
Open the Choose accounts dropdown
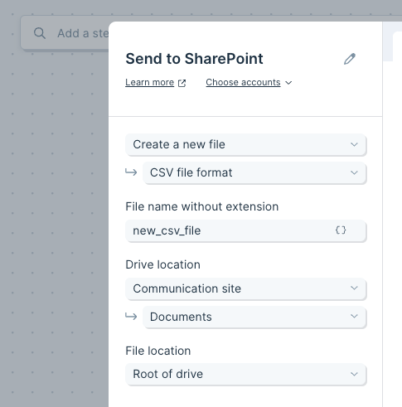point(249,82)
